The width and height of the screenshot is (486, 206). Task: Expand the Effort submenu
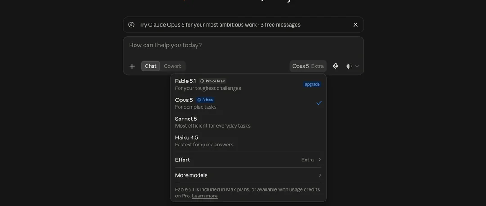(248, 160)
